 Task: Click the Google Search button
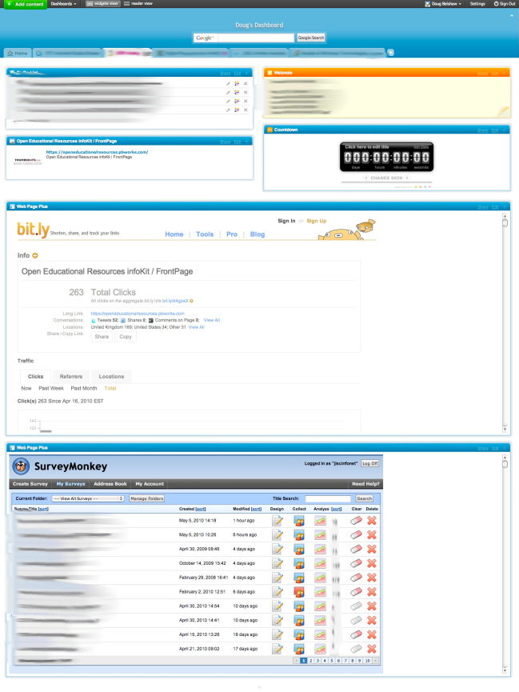(311, 38)
